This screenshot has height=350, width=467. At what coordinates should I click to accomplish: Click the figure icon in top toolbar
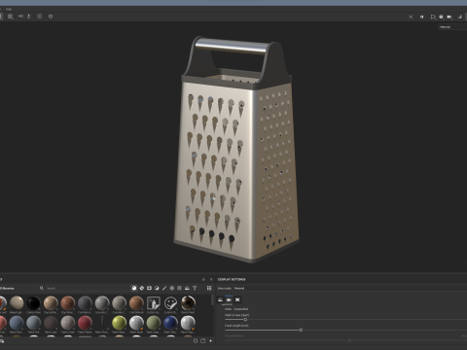click(29, 17)
